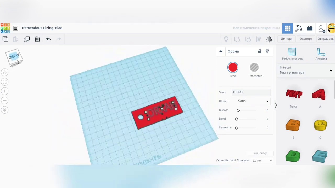Collapse the shapes panel chevron
This screenshot has height=188, width=335.
[x=276, y=105]
